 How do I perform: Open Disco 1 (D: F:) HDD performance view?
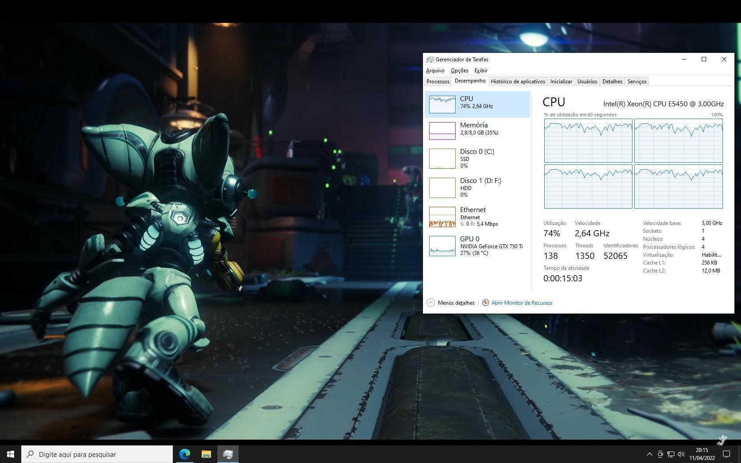click(x=477, y=188)
